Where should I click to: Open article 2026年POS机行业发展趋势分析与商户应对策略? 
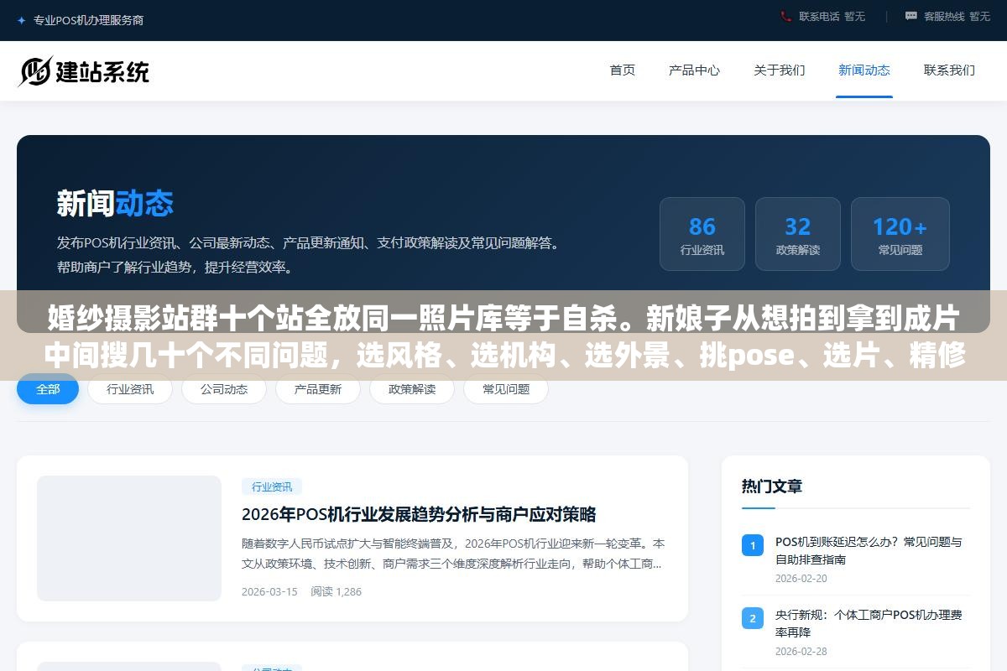coord(419,514)
